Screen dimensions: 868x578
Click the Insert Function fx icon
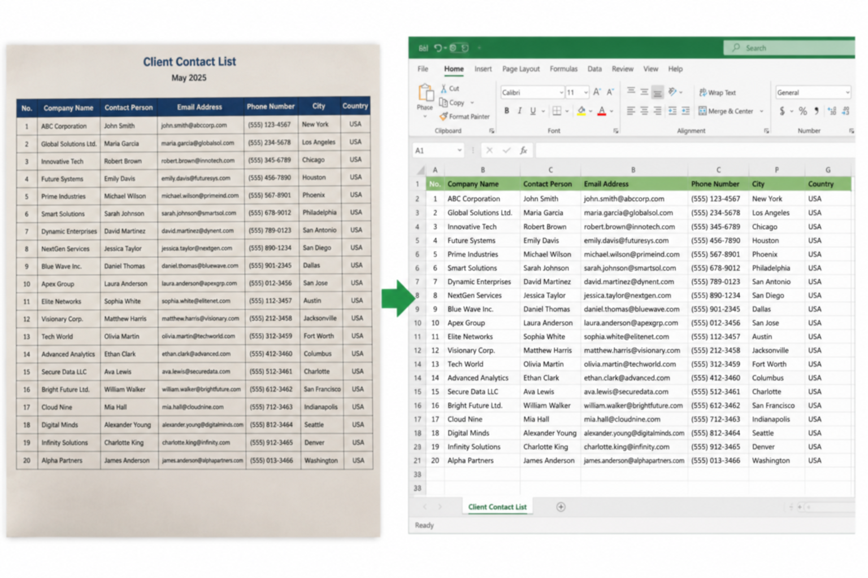(524, 150)
